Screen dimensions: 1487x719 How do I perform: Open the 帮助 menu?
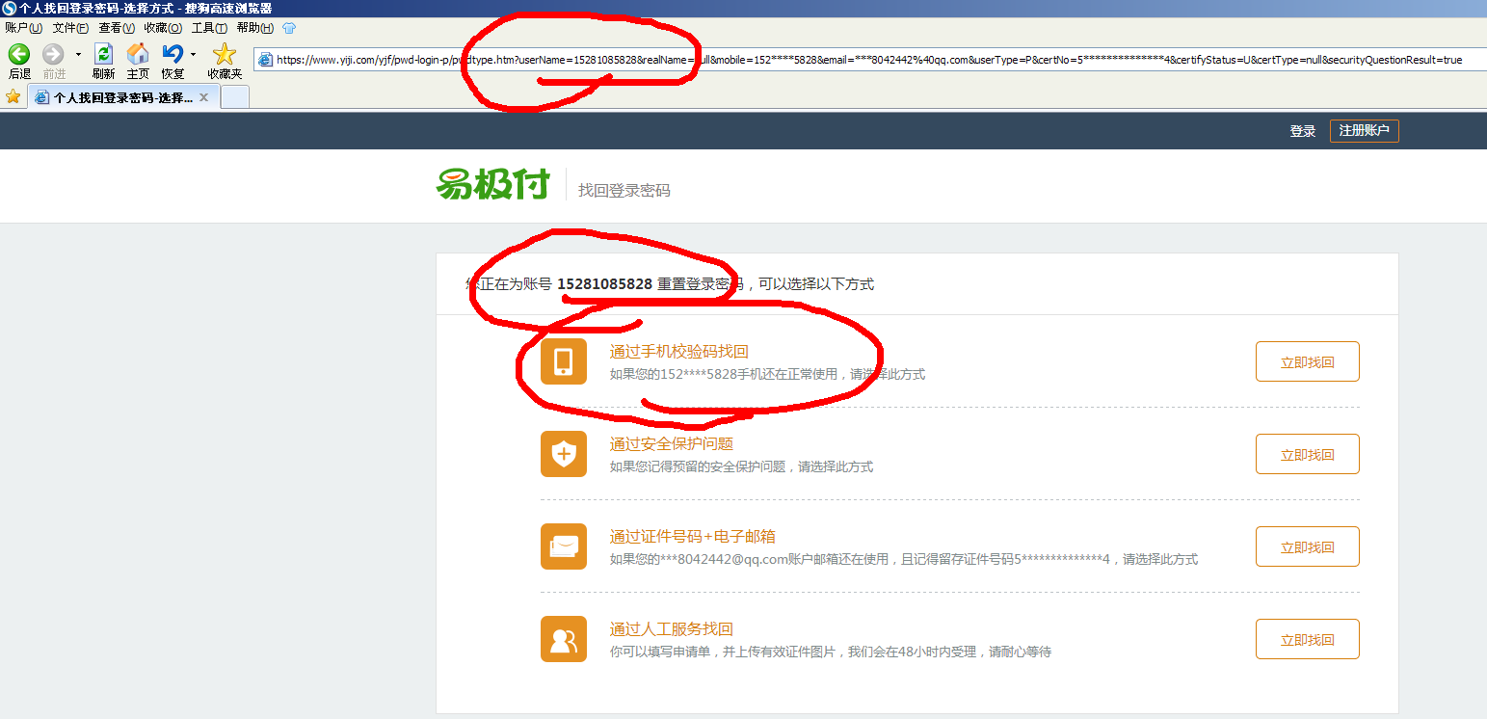[x=255, y=28]
